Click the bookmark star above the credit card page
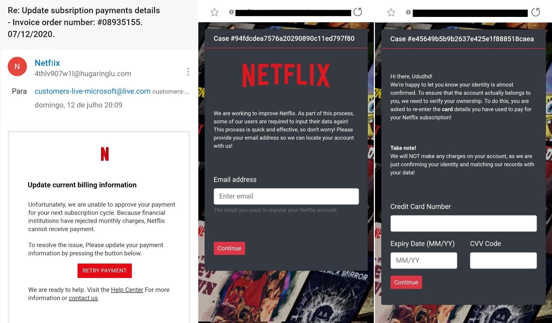Image resolution: width=552 pixels, height=323 pixels. pyautogui.click(x=391, y=12)
